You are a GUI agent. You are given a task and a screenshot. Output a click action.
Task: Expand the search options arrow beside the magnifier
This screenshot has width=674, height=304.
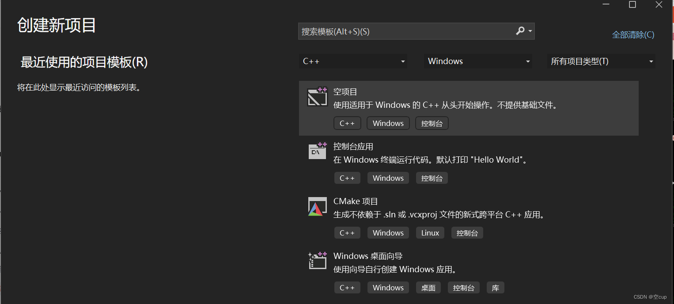(530, 31)
